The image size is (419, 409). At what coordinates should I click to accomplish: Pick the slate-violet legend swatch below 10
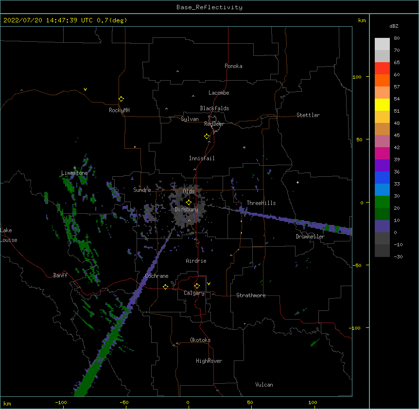coord(382,226)
